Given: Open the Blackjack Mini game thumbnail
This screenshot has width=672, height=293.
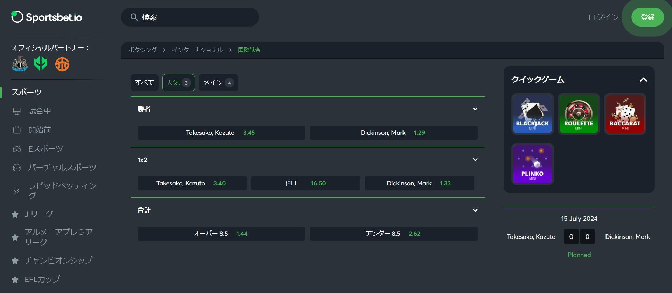Looking at the screenshot, I should point(532,114).
